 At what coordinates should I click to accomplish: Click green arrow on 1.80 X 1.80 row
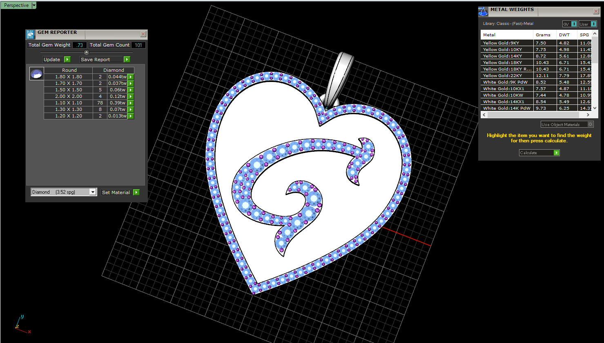[x=131, y=77]
